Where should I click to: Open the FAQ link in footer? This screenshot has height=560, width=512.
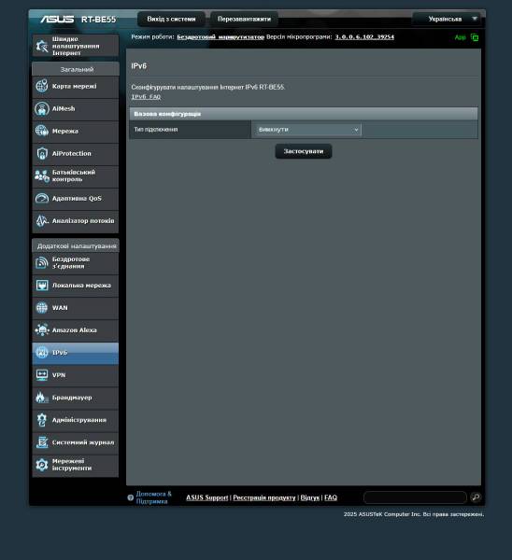331,497
